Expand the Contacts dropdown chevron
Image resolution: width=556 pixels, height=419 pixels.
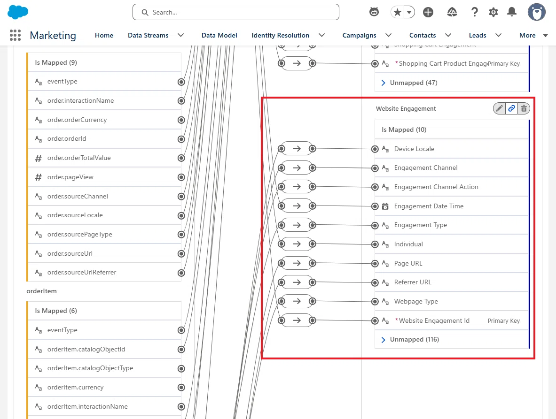448,35
